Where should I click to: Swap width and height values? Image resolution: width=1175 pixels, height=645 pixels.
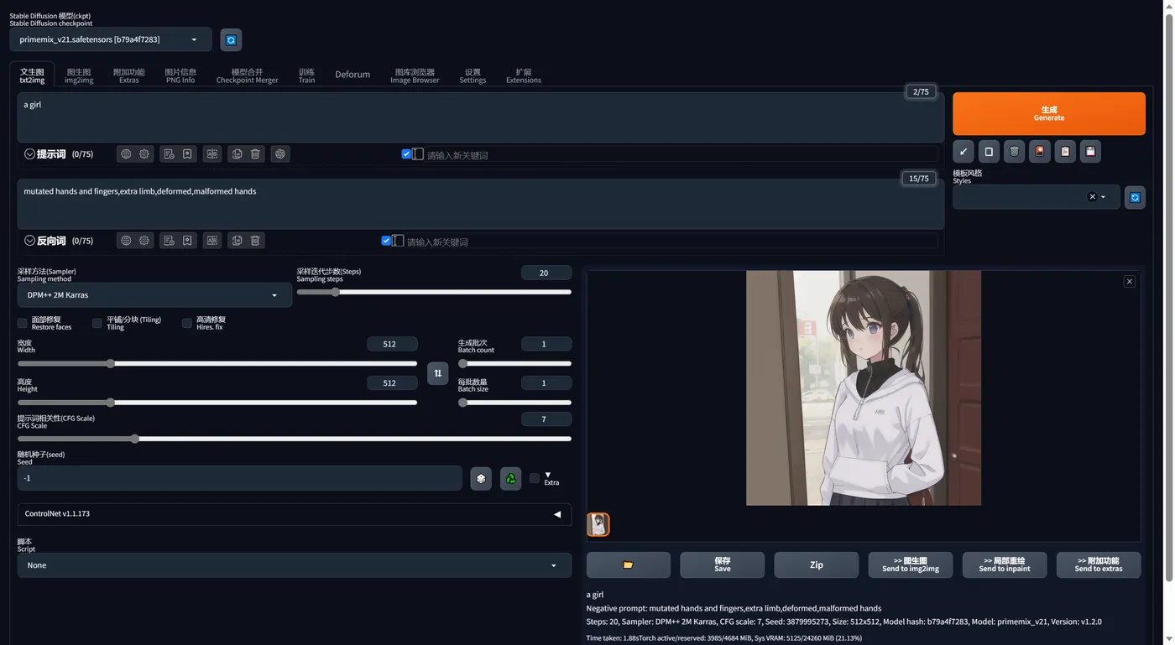click(x=438, y=373)
